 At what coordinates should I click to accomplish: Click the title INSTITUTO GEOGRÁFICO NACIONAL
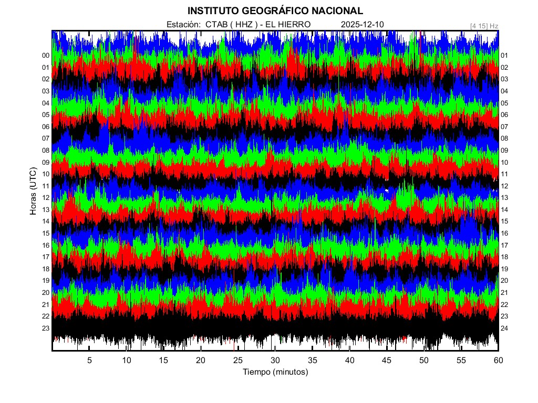[275, 10]
